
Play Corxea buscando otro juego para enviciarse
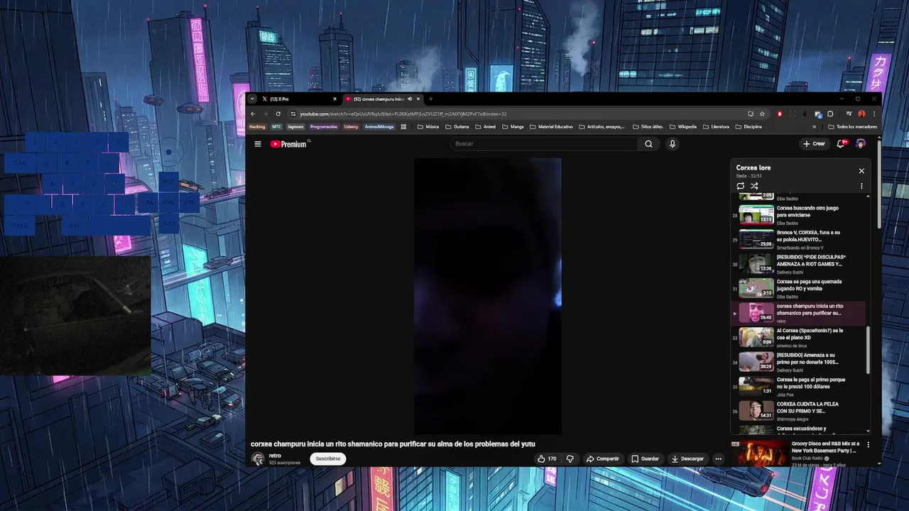(798, 214)
